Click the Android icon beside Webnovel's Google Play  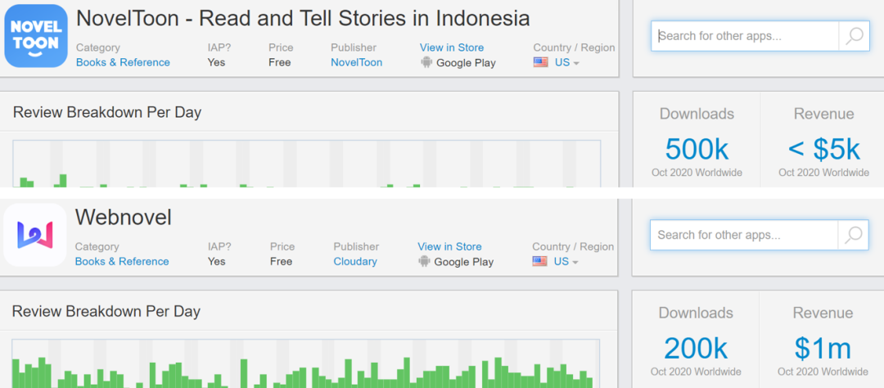point(424,261)
